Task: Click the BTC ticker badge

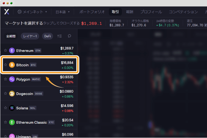Action: click(33, 65)
